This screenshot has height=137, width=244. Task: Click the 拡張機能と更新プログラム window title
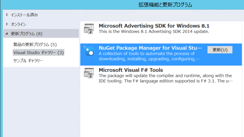(165, 5)
